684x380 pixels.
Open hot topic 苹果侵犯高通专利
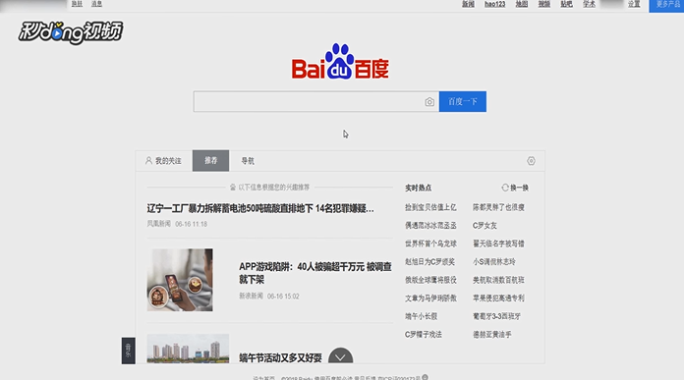tap(498, 299)
